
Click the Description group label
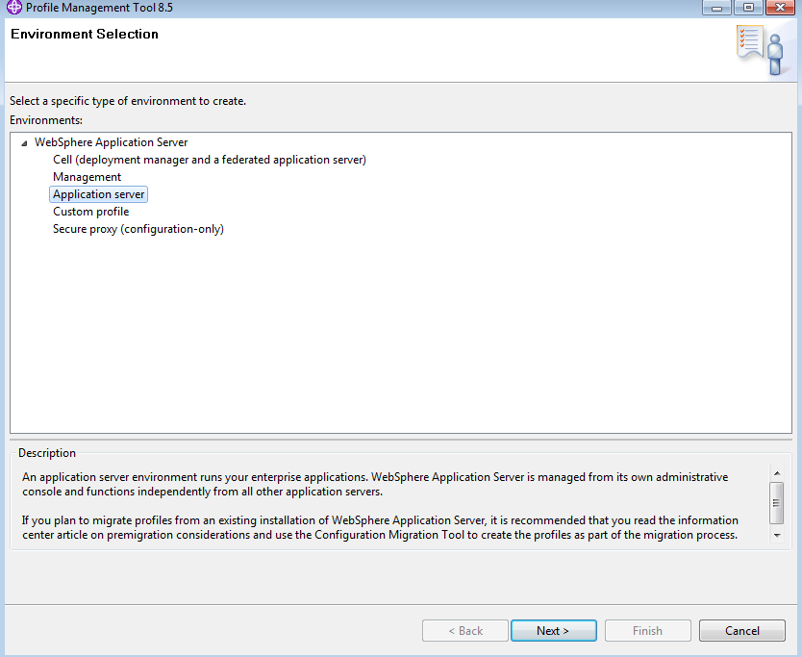(x=47, y=453)
